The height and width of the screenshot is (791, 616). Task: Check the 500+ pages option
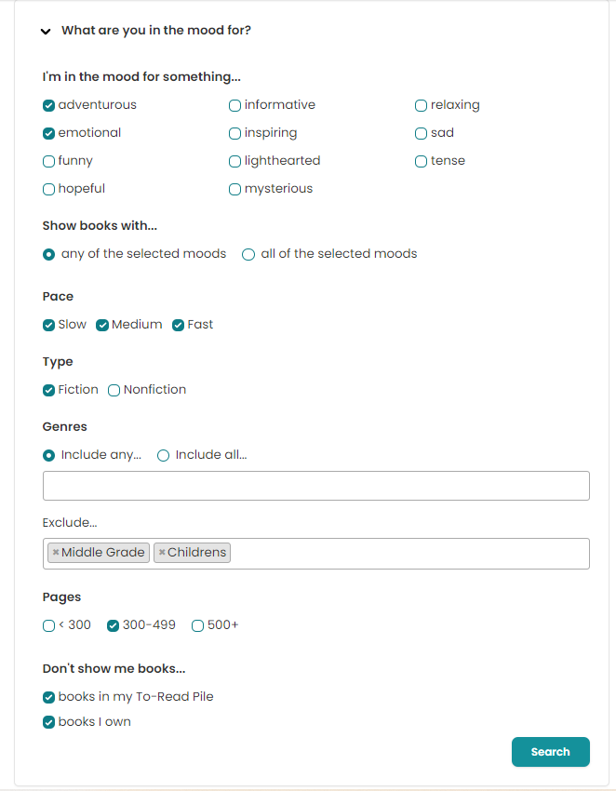click(x=198, y=625)
